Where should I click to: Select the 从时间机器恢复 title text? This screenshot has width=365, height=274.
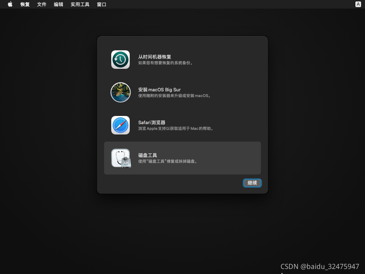[x=155, y=57]
